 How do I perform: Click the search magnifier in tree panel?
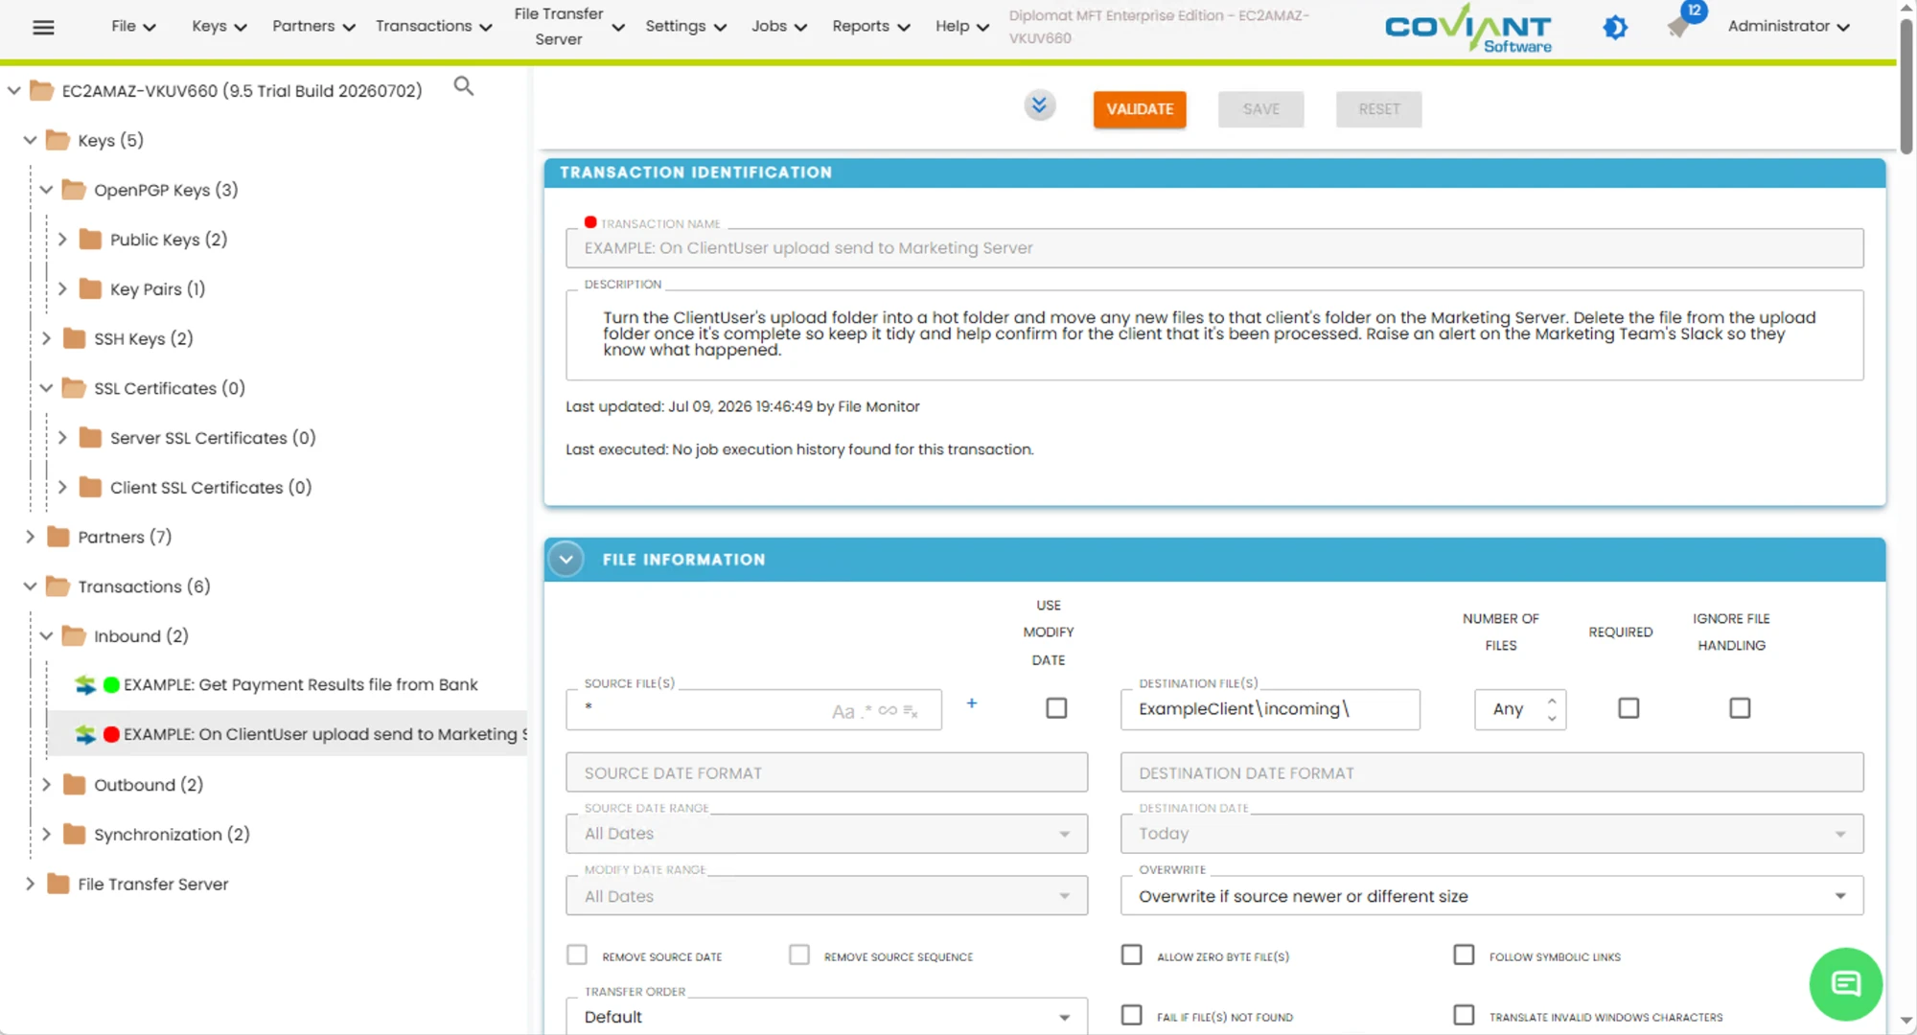464,87
